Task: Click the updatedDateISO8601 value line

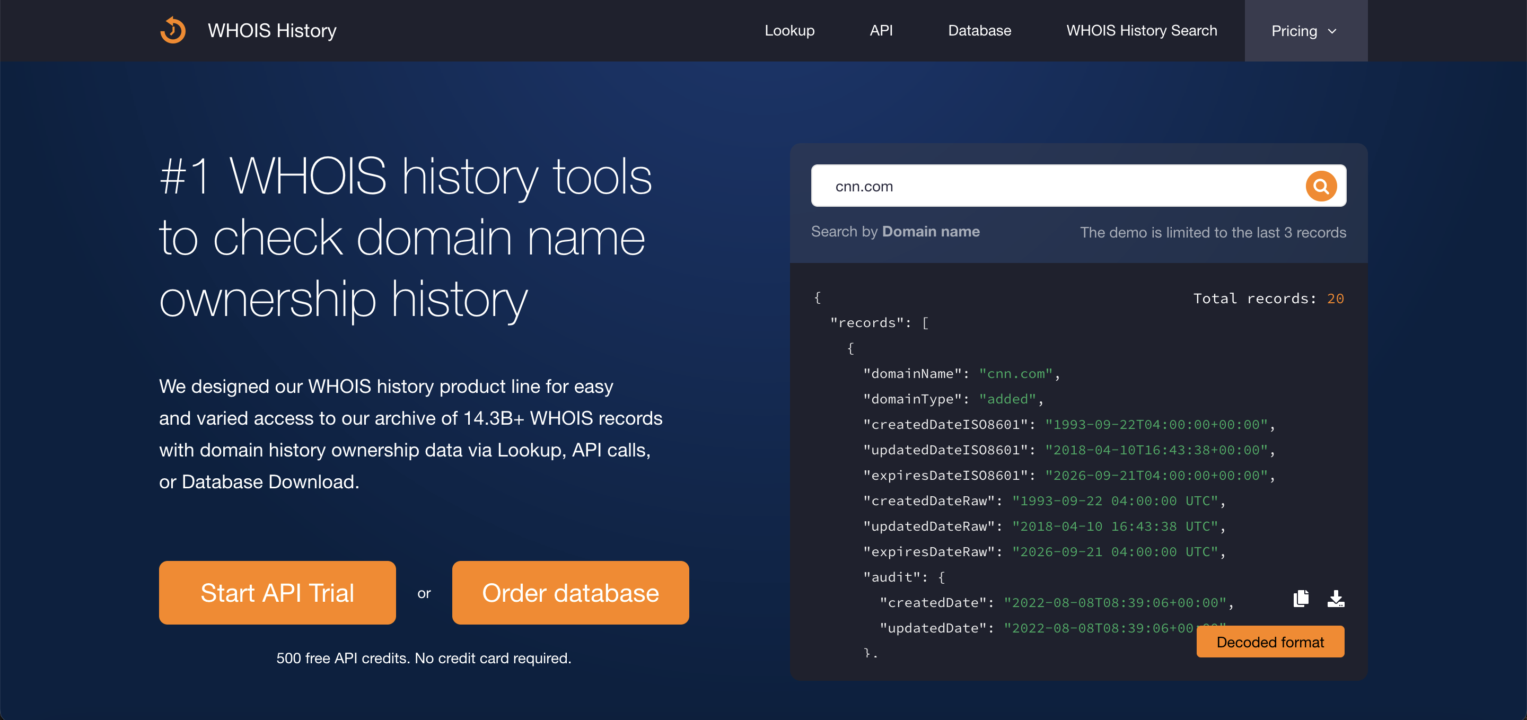Action: [x=1069, y=450]
